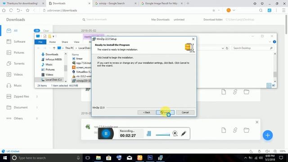Open a new browser tab
The image size is (288, 162).
coord(188,3)
